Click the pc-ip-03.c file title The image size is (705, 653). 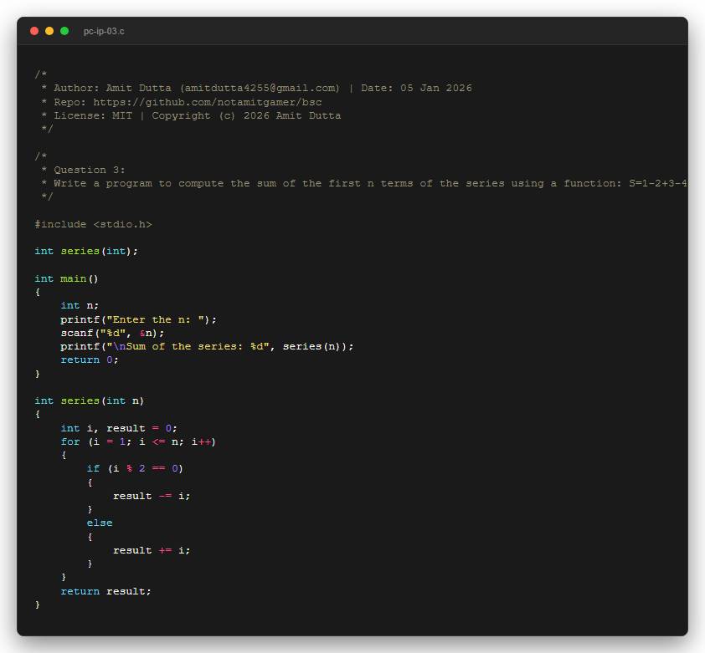click(x=104, y=32)
